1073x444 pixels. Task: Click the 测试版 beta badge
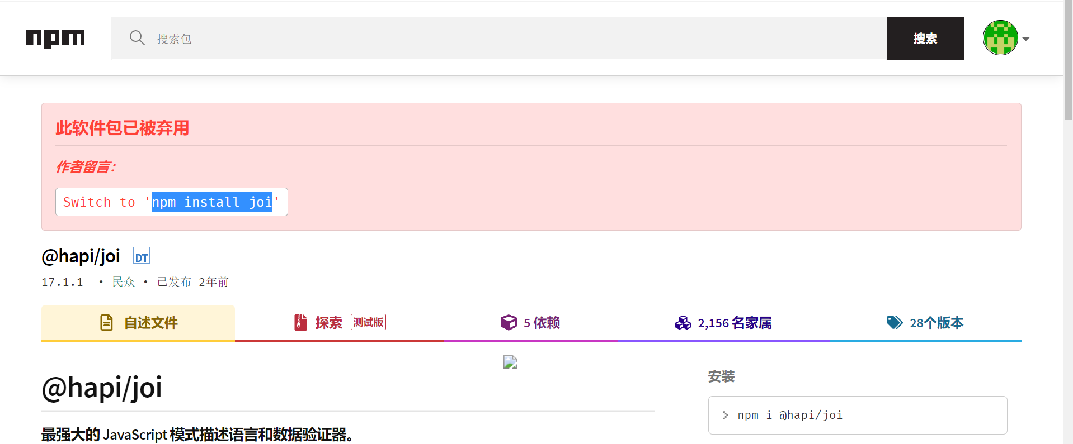pyautogui.click(x=368, y=322)
